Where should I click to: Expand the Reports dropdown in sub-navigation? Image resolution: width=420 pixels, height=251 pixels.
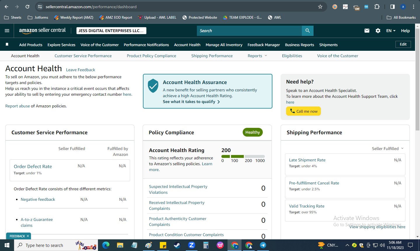pyautogui.click(x=257, y=56)
